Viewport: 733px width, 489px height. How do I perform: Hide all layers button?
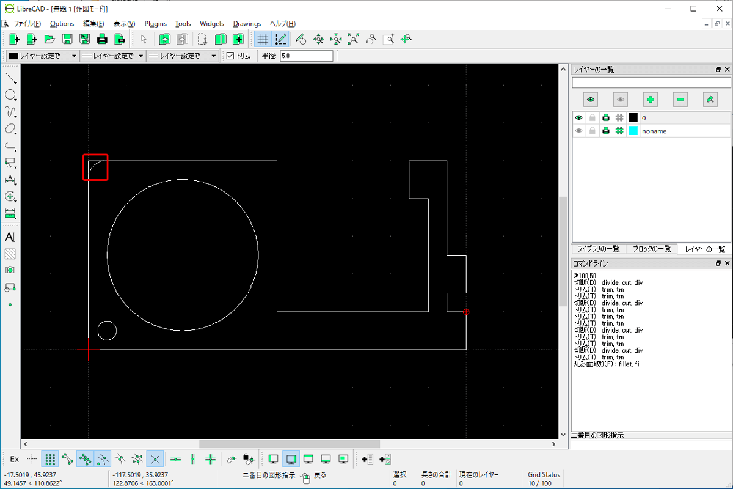(621, 100)
